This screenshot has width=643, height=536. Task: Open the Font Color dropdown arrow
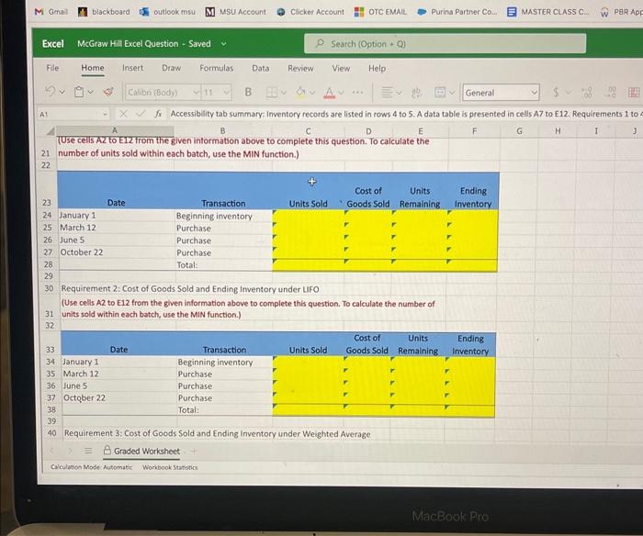[x=341, y=93]
